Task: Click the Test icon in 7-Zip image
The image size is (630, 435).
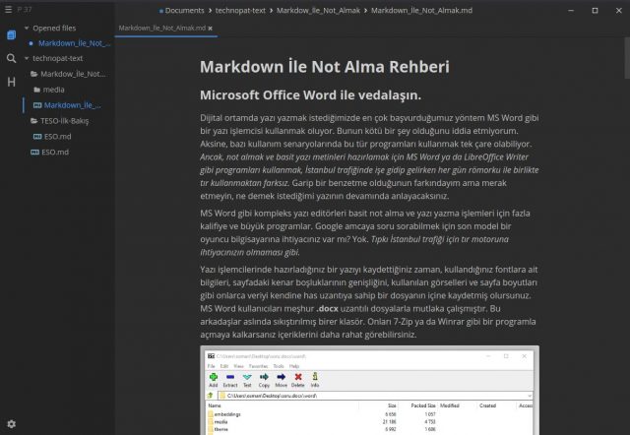Action: pos(247,380)
